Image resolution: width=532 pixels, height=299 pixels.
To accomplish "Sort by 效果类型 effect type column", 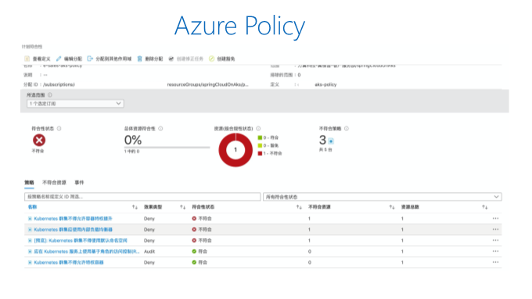I will [x=182, y=207].
